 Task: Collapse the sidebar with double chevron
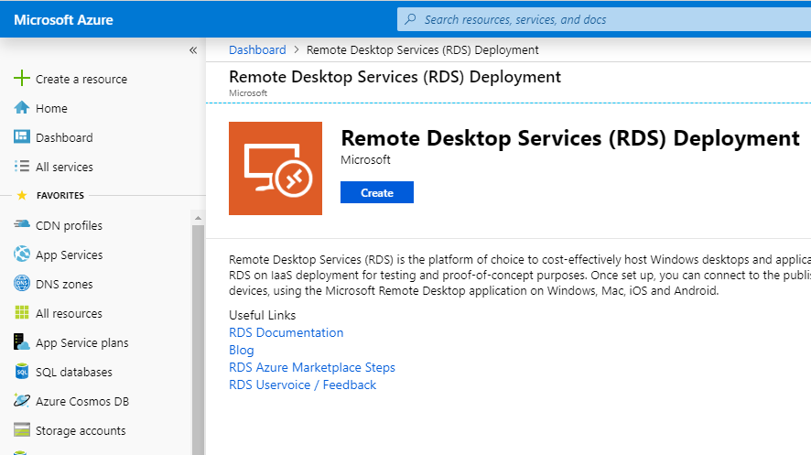point(193,50)
